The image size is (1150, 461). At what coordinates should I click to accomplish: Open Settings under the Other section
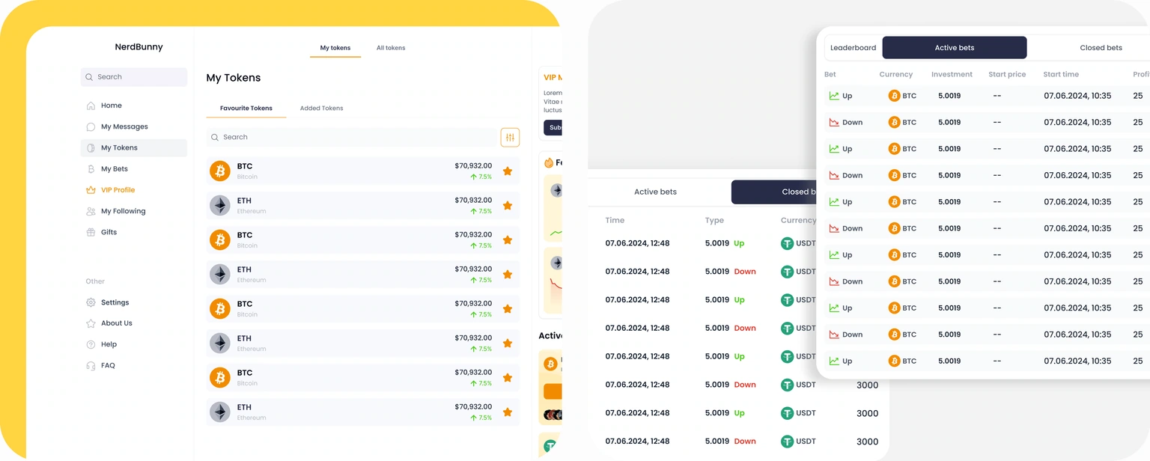tap(115, 302)
